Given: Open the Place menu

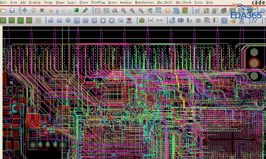Looking at the screenshot, I should pyautogui.click(x=84, y=2).
